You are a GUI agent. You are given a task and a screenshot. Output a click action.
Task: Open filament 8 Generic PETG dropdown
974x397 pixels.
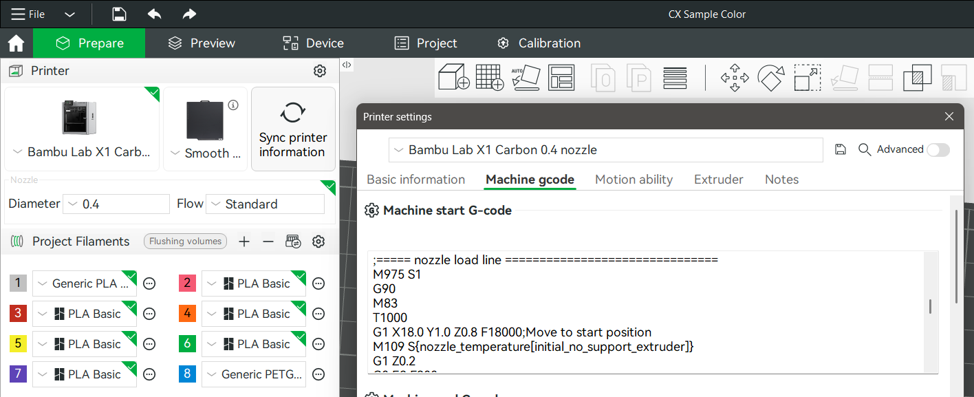[254, 374]
